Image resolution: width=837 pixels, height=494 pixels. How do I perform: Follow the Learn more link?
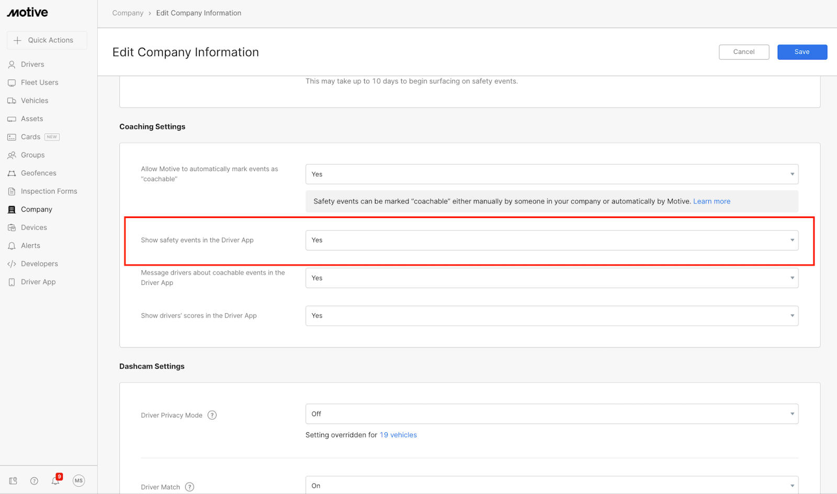pos(711,201)
